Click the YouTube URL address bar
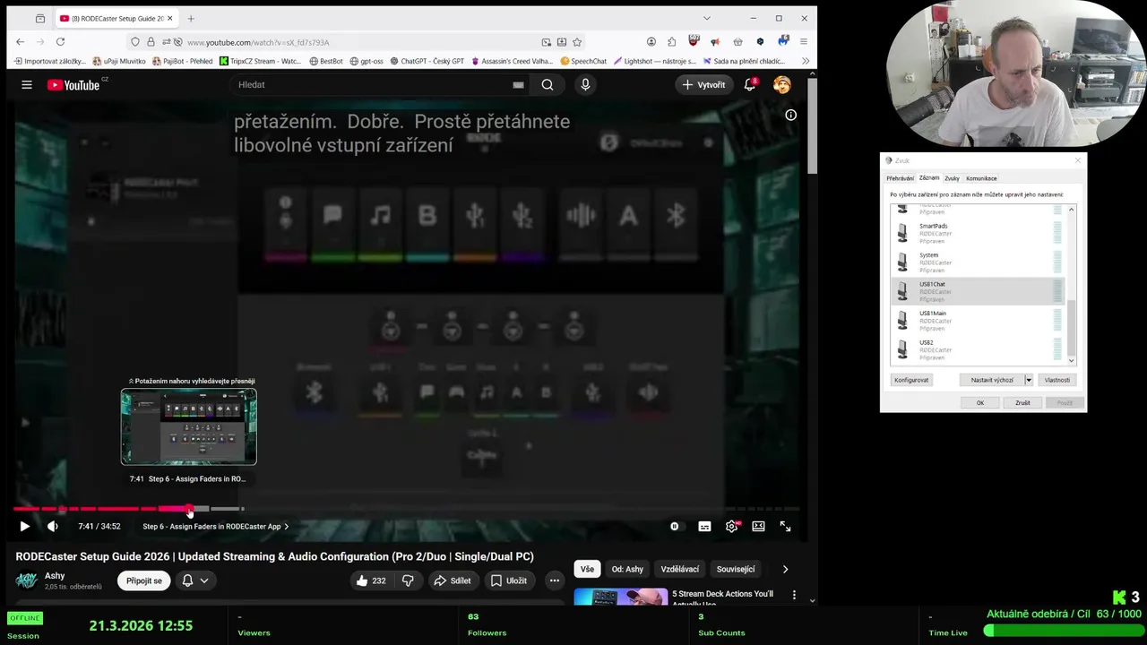This screenshot has height=645, width=1147. [x=358, y=42]
